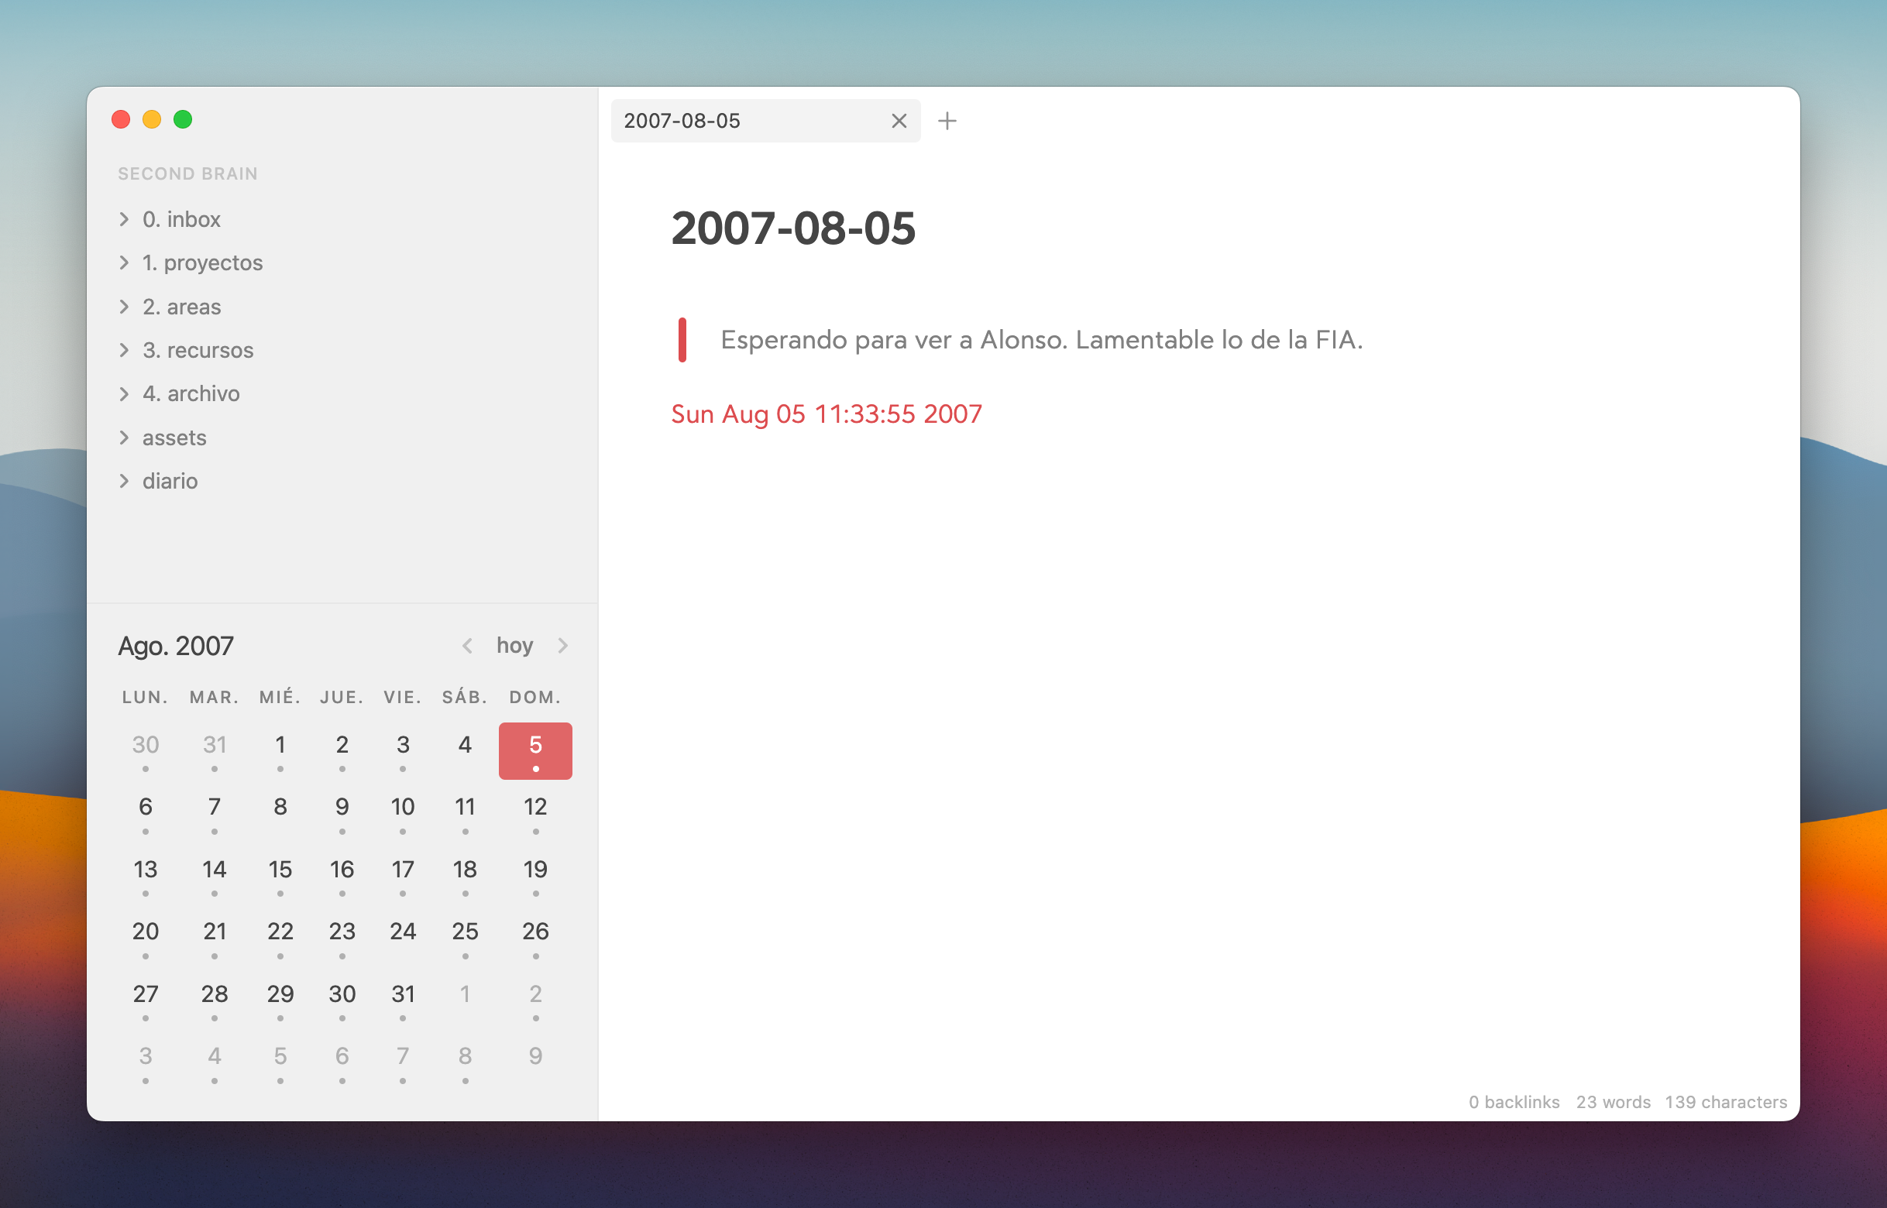Expand the 1. proyectos folder chevron
Viewport: 1887px width, 1208px height.
tap(124, 263)
